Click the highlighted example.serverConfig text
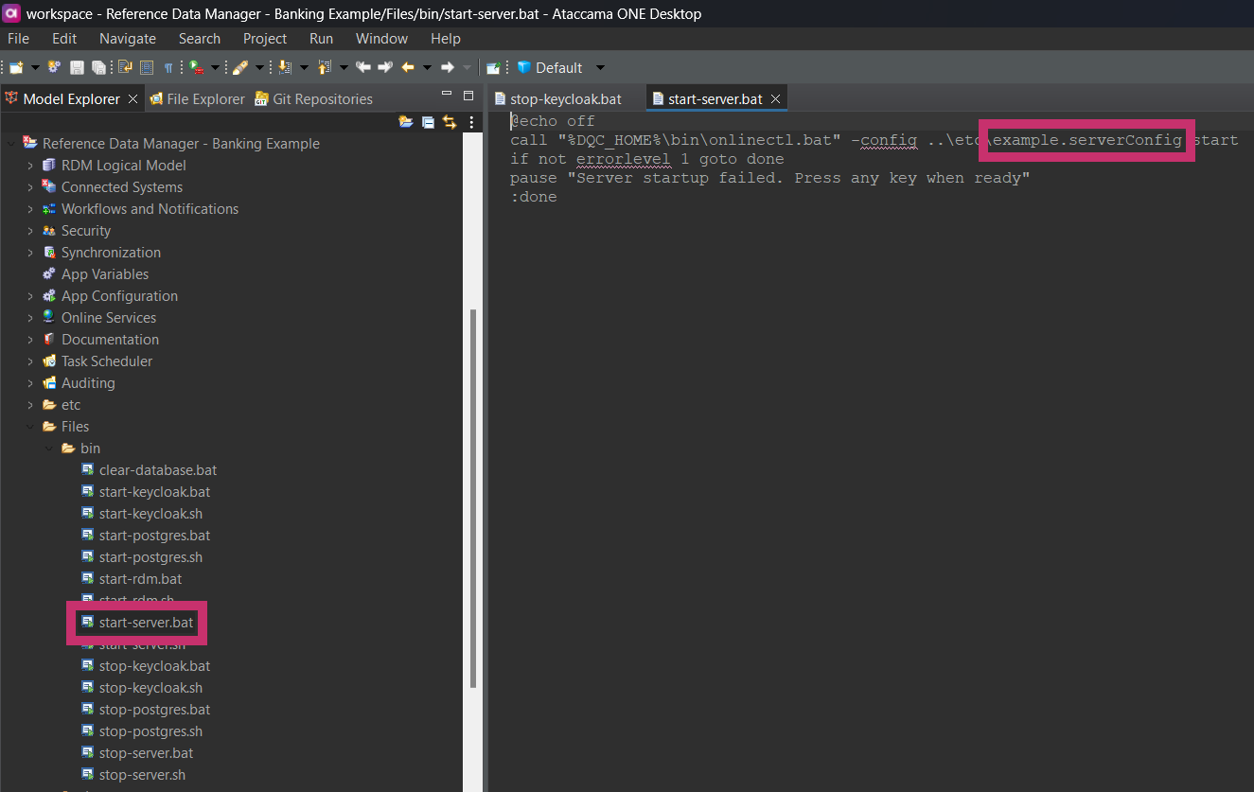The height and width of the screenshot is (792, 1254). point(1085,140)
